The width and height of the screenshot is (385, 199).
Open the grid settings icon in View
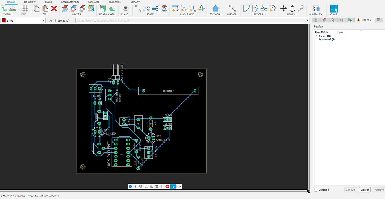coord(24,8)
